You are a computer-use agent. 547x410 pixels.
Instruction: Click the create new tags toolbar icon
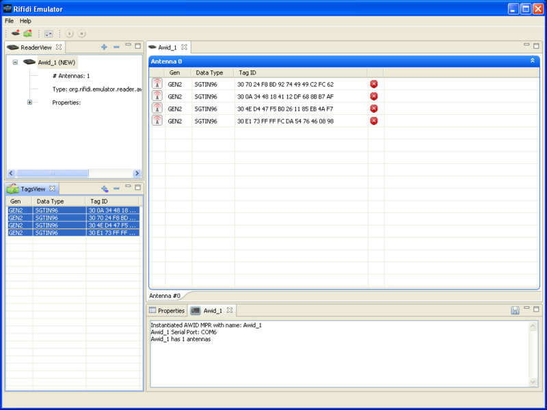point(28,33)
